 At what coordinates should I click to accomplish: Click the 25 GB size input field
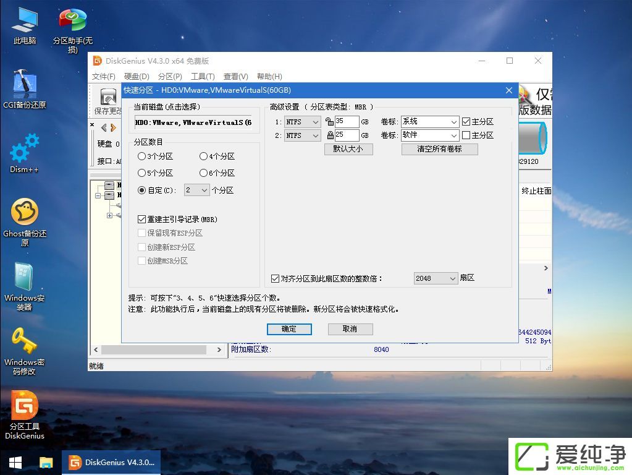pyautogui.click(x=347, y=135)
